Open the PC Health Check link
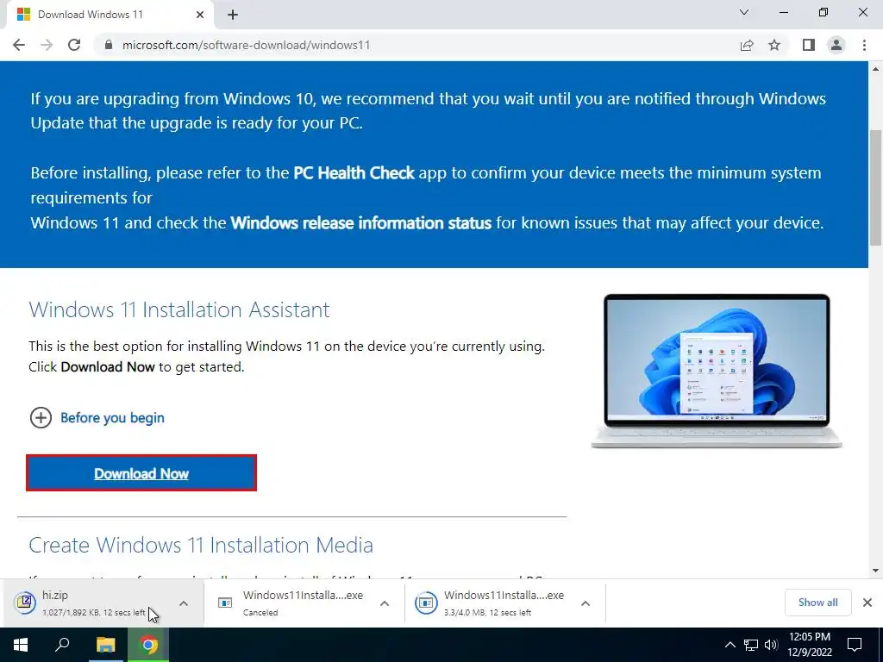 coord(354,172)
